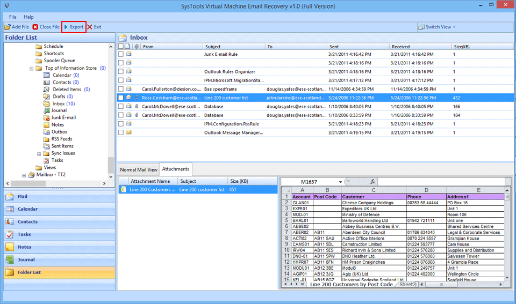Click the envelope icon of Outlook Message Manager row
Image resolution: width=516 pixels, height=304 pixels.
coord(128,132)
